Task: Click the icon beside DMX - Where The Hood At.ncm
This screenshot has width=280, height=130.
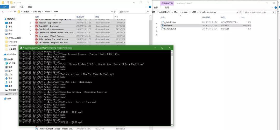Action: tap(37, 39)
